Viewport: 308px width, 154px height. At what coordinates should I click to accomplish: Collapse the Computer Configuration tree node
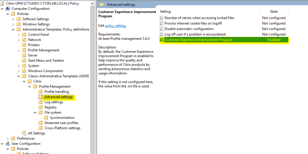[2, 9]
